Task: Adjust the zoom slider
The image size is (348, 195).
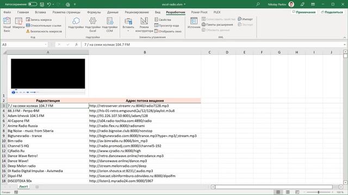Action: click(x=319, y=192)
